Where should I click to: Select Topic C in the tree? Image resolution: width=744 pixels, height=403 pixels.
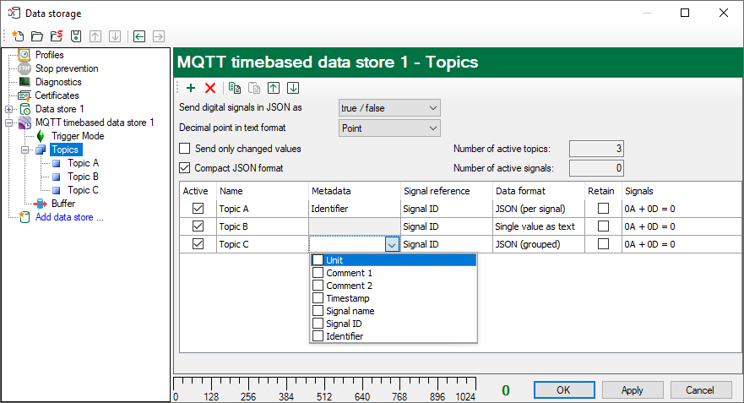click(83, 190)
